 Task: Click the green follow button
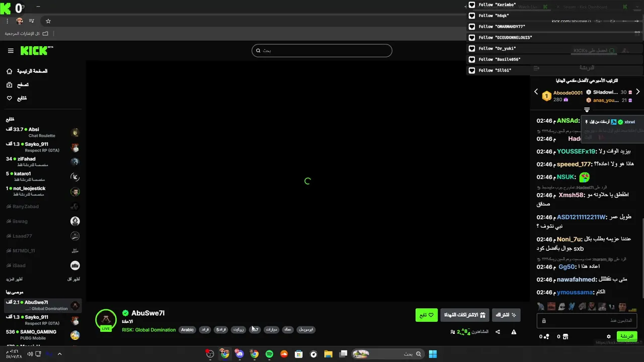[427, 315]
